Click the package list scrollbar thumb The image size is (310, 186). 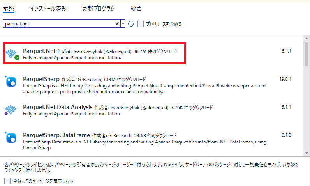[x=306, y=54]
